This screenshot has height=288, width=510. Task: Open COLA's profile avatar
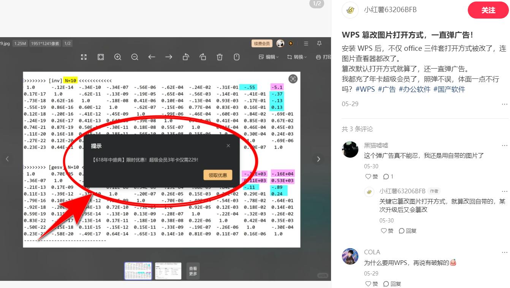coord(350,256)
